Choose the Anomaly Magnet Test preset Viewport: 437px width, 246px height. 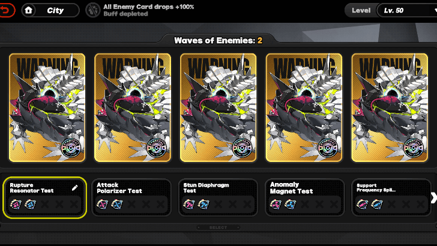304,197
